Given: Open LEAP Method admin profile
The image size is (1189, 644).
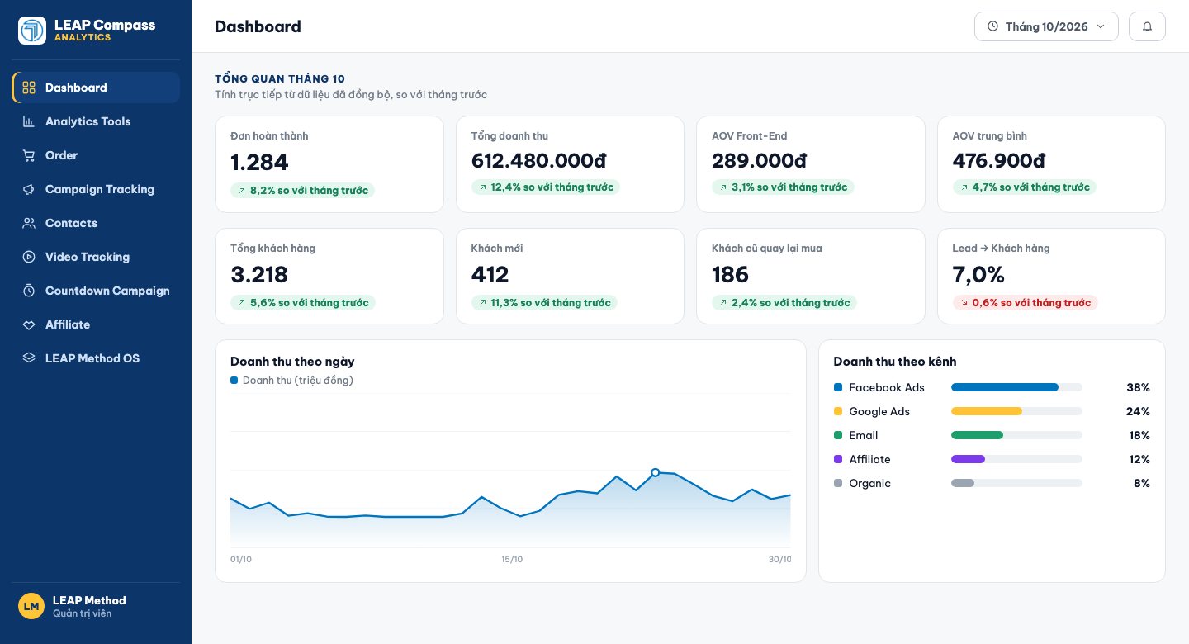Looking at the screenshot, I should coord(96,606).
